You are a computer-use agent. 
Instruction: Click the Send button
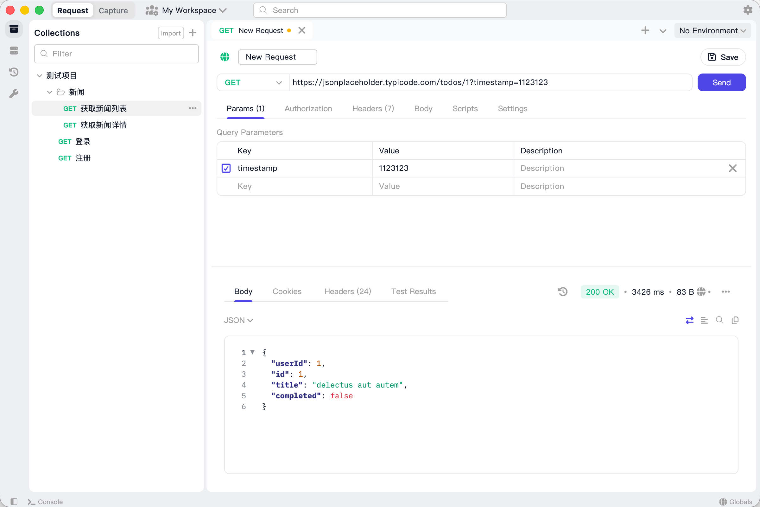tap(722, 82)
